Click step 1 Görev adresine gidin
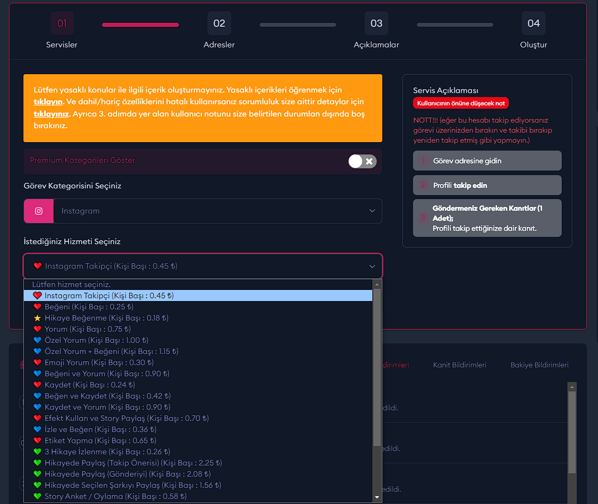The width and height of the screenshot is (598, 504). (487, 161)
